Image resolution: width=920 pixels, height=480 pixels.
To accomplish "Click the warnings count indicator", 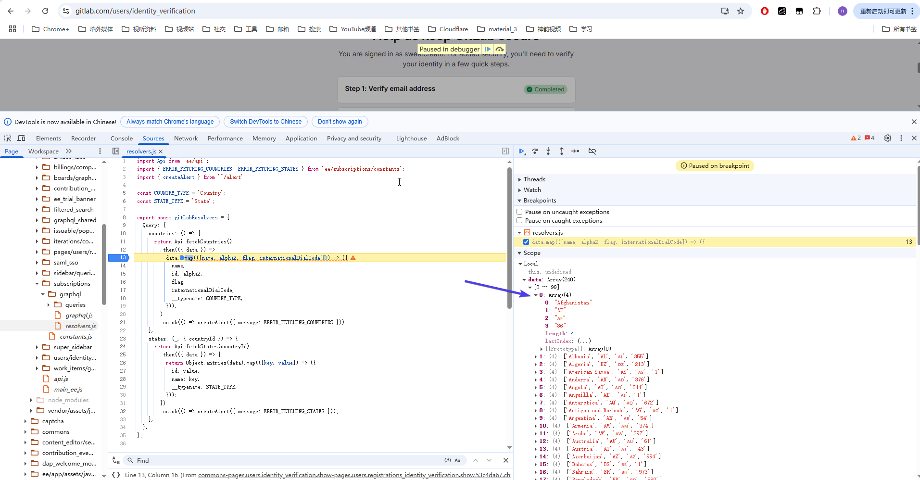I will (x=856, y=138).
